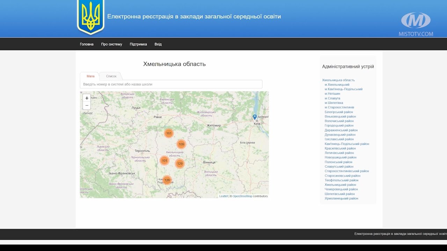Open Городоцький район link

339,125
